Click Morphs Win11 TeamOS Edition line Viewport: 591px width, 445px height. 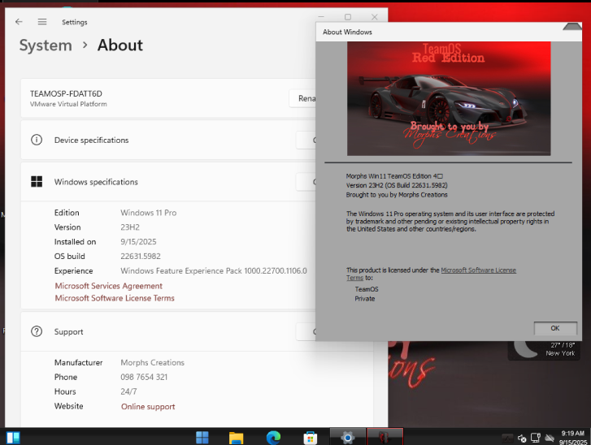coord(394,176)
